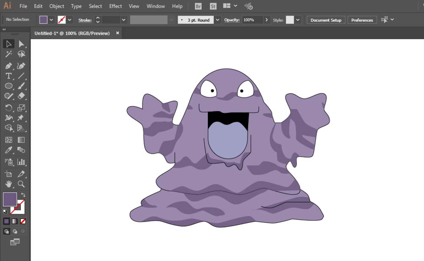Select the Hand tool
This screenshot has height=261, width=424.
(x=8, y=184)
